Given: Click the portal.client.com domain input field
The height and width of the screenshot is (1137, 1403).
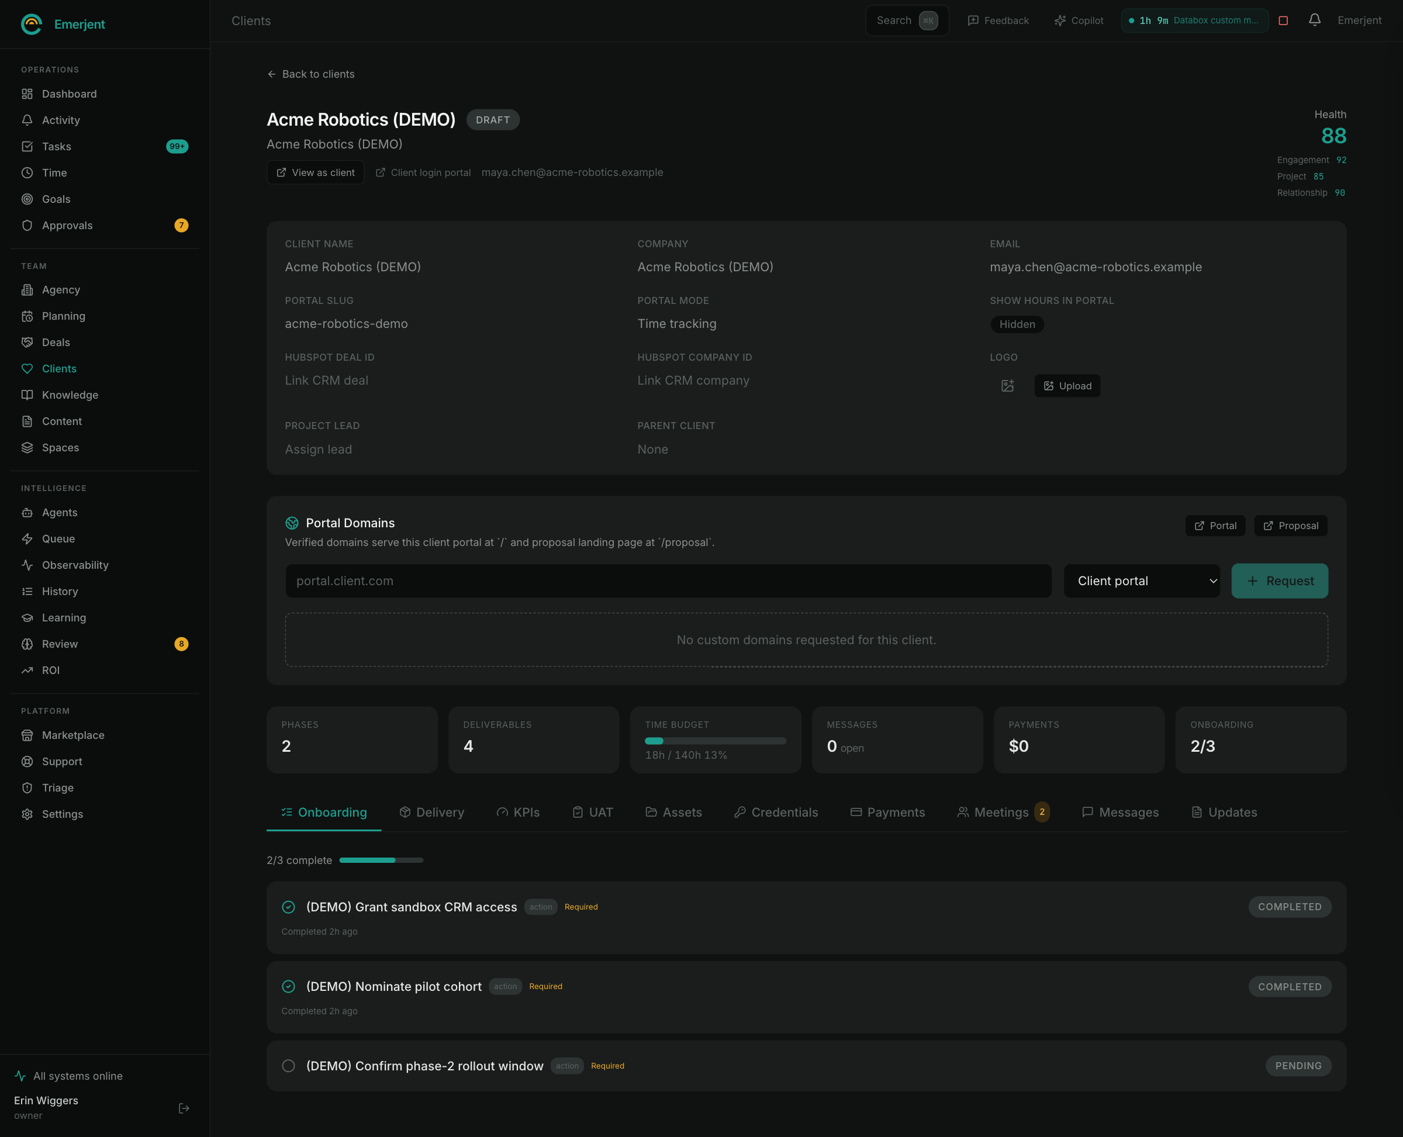Looking at the screenshot, I should tap(668, 581).
